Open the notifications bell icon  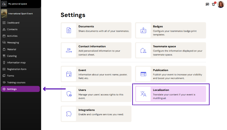[214, 4]
